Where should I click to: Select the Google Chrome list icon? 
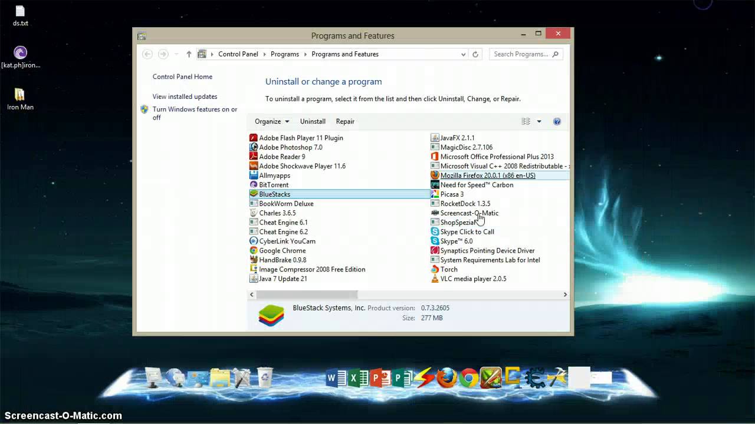[254, 251]
